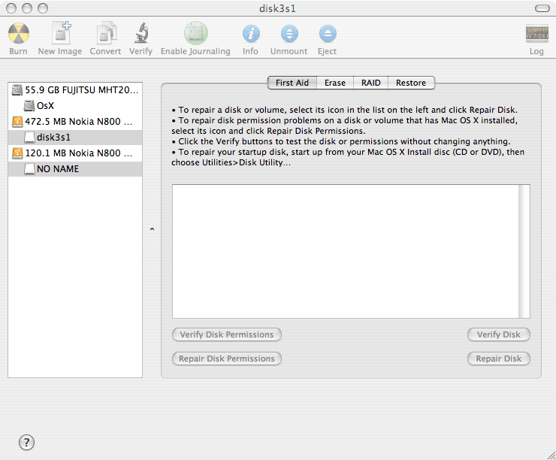Image resolution: width=556 pixels, height=460 pixels.
Task: Click the 472.5 MB Nokia USB drive icon
Action: [x=17, y=122]
